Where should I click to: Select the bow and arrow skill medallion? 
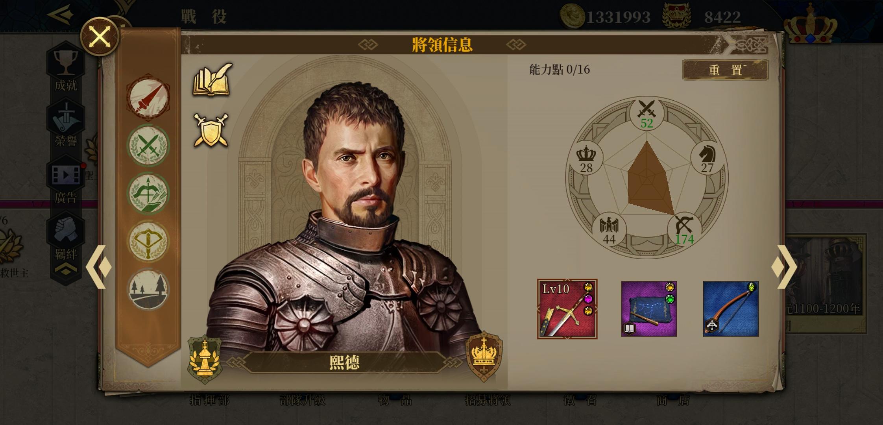(148, 193)
